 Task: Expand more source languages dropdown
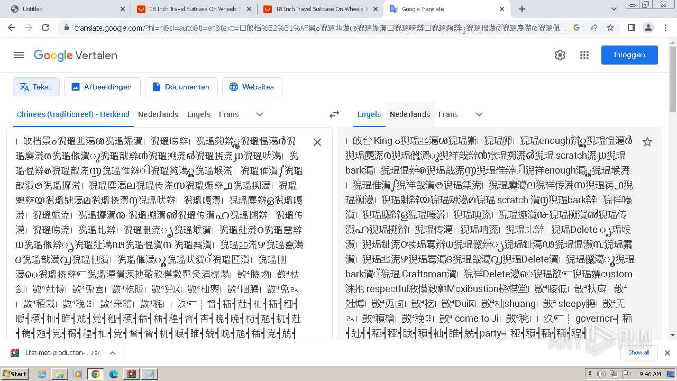point(260,114)
